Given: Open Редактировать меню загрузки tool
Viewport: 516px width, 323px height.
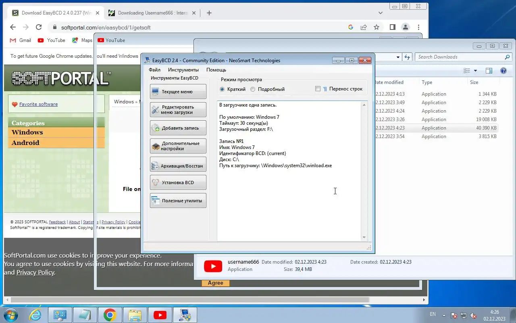Looking at the screenshot, I should click(x=178, y=110).
